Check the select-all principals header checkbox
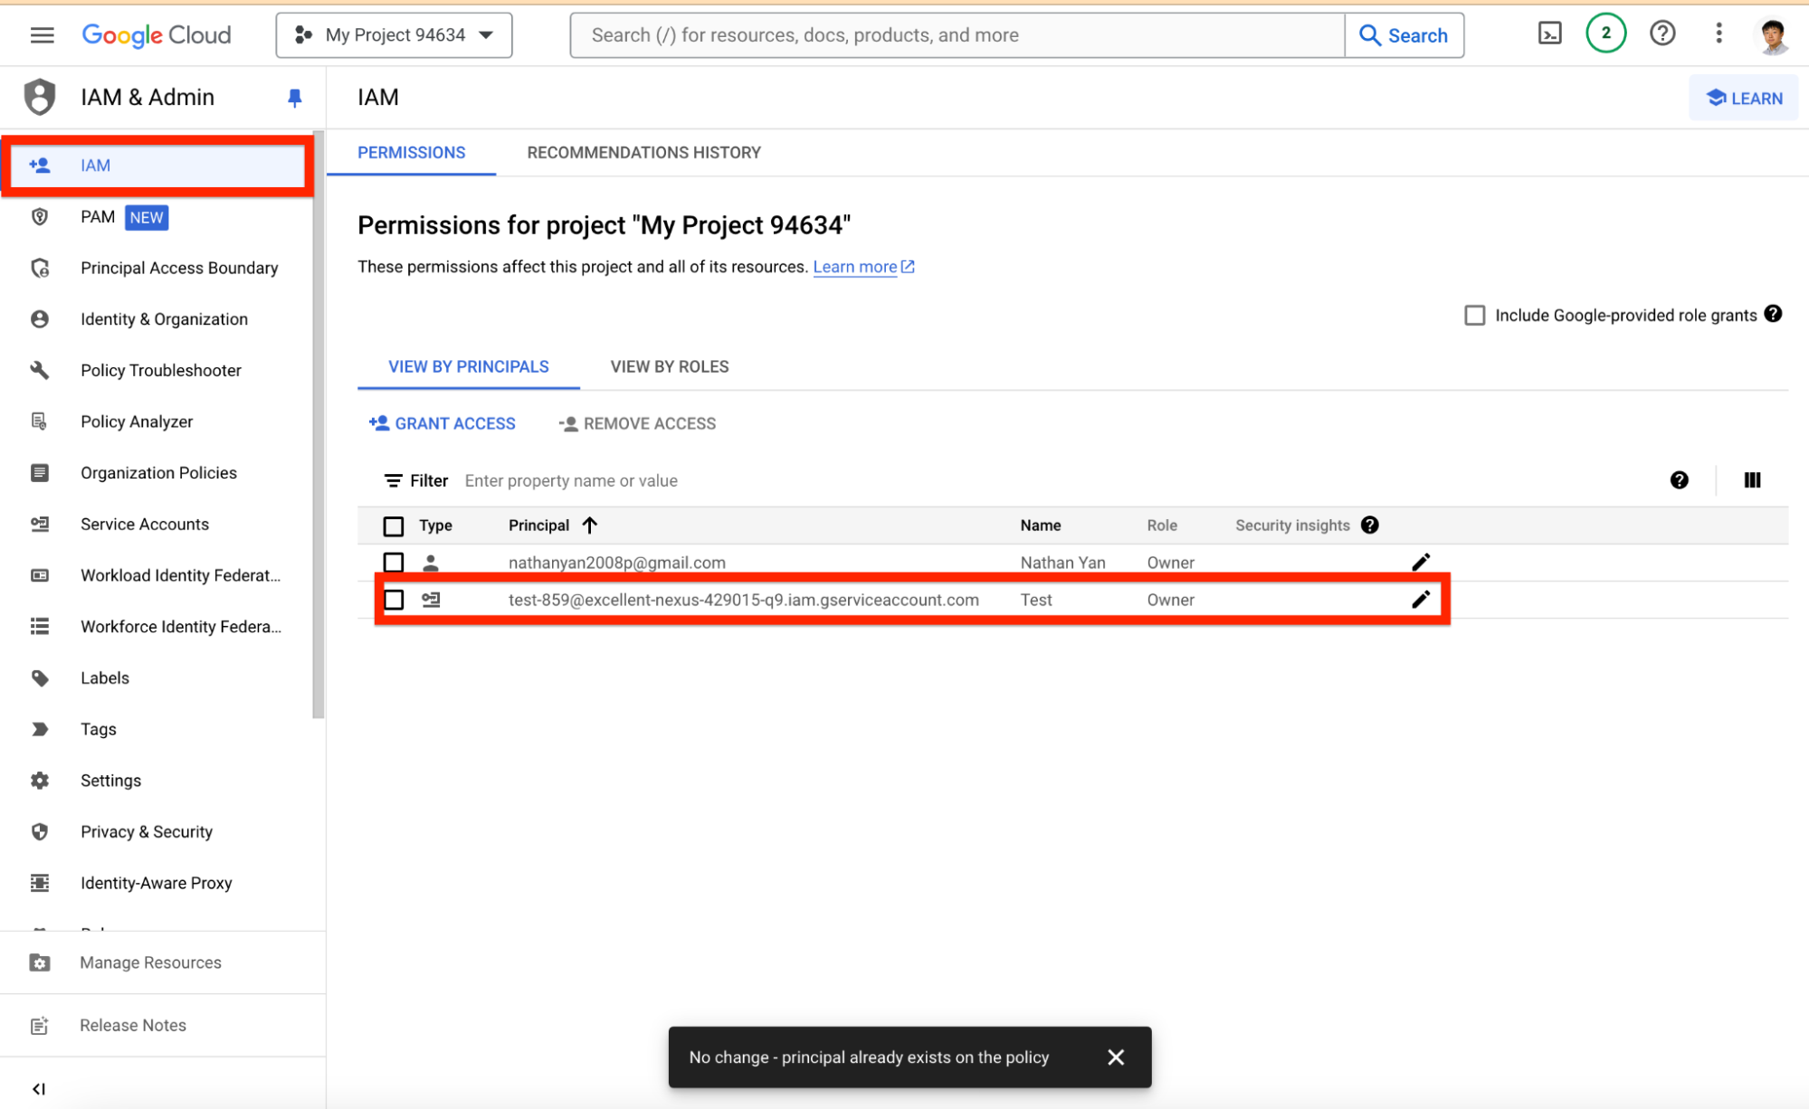Screen dimensions: 1809x1109 394,526
